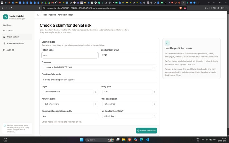Image resolution: width=229 pixels, height=143 pixels.
Task: Click shield icon in sidebar footer note
Action: [5, 125]
